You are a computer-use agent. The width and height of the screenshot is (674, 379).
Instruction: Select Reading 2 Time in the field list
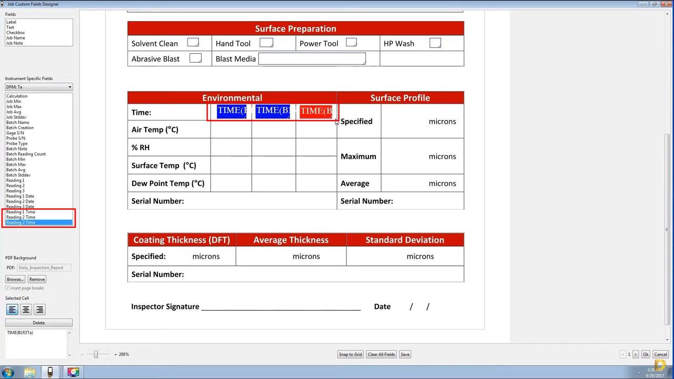pos(21,217)
